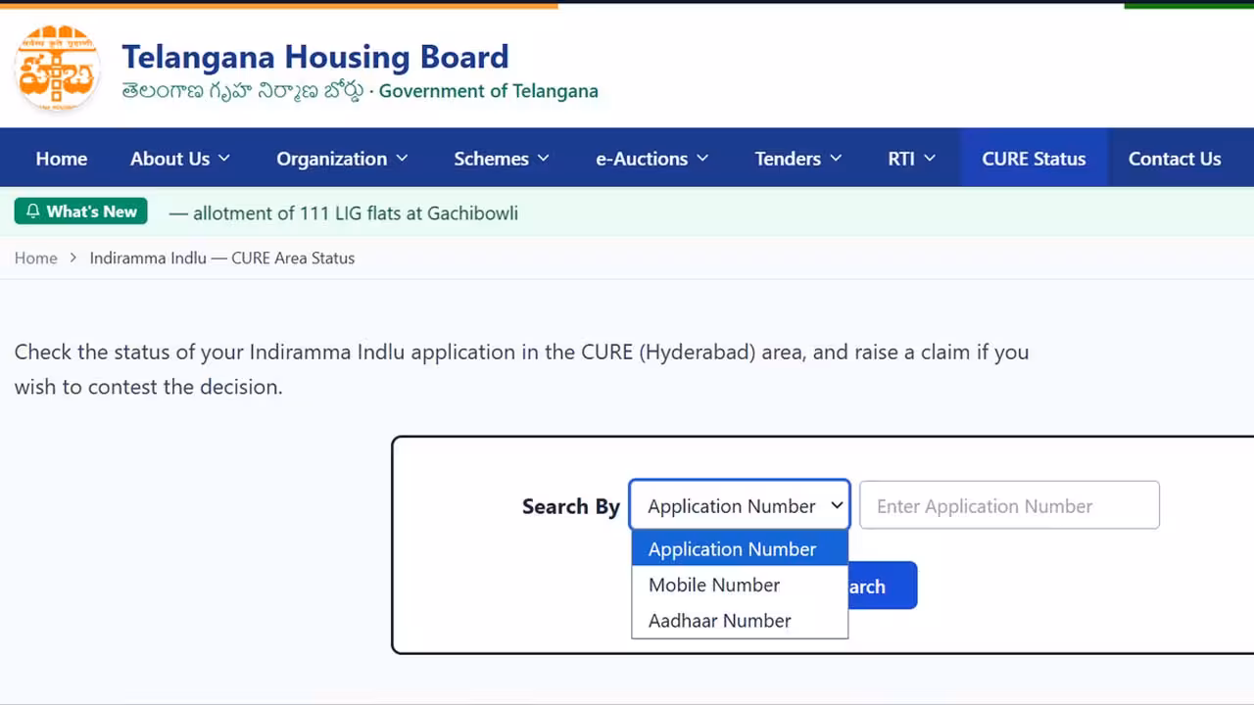
Task: Select Application Number highlighted option
Action: pyautogui.click(x=740, y=549)
